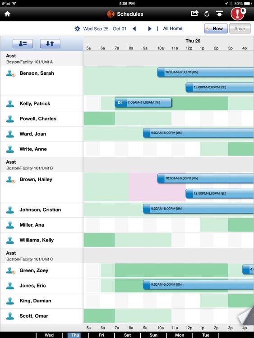Switch to the Mon day tab
This screenshot has height=338, width=254.
pos(180,335)
